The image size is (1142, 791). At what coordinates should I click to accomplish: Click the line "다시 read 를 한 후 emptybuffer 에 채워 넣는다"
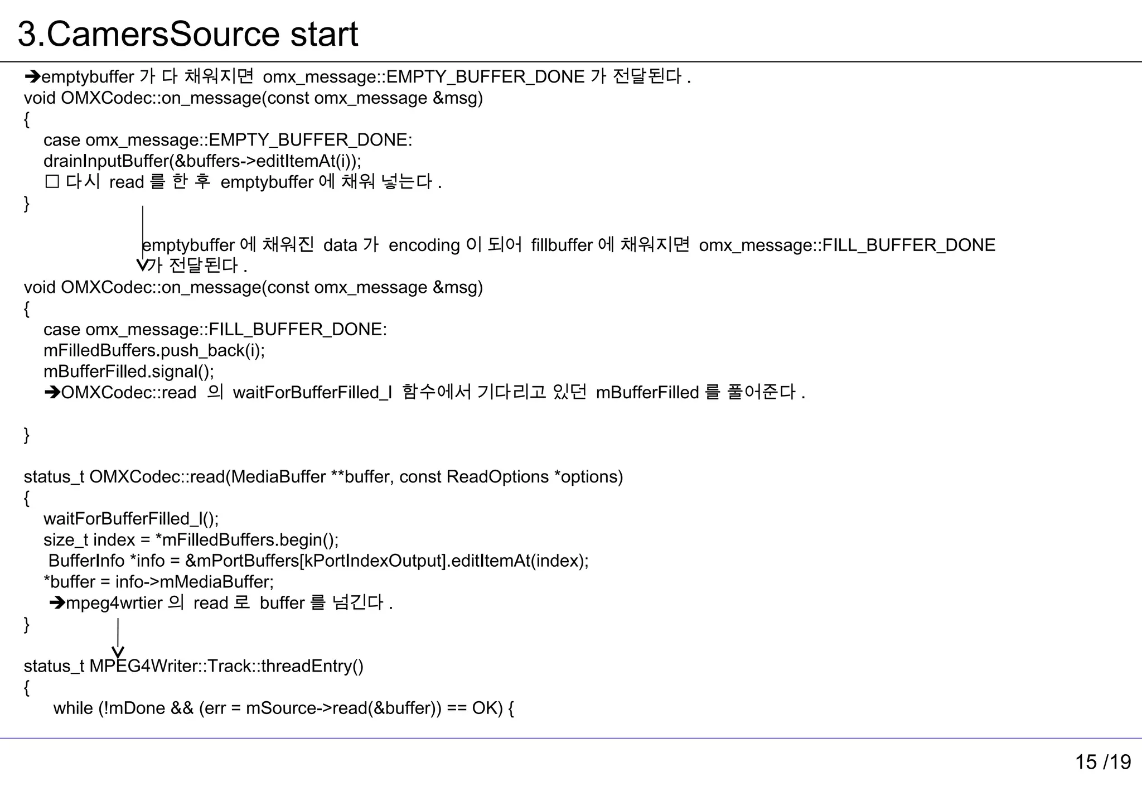(243, 182)
